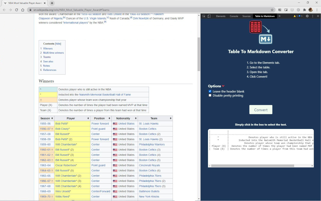Hide the Contents box
321x201 pixels.
pos(58,44)
